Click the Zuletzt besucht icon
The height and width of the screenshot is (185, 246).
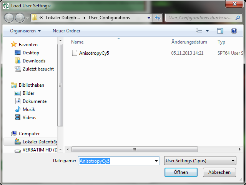(x=18, y=69)
